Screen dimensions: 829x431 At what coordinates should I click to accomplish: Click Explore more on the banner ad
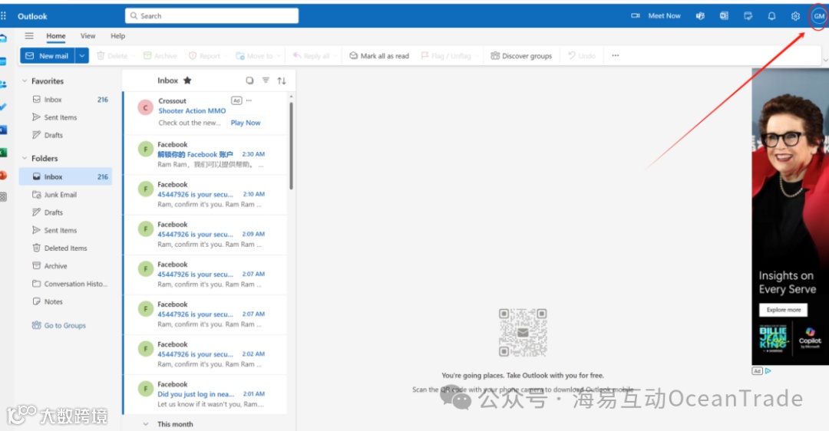[x=784, y=310]
